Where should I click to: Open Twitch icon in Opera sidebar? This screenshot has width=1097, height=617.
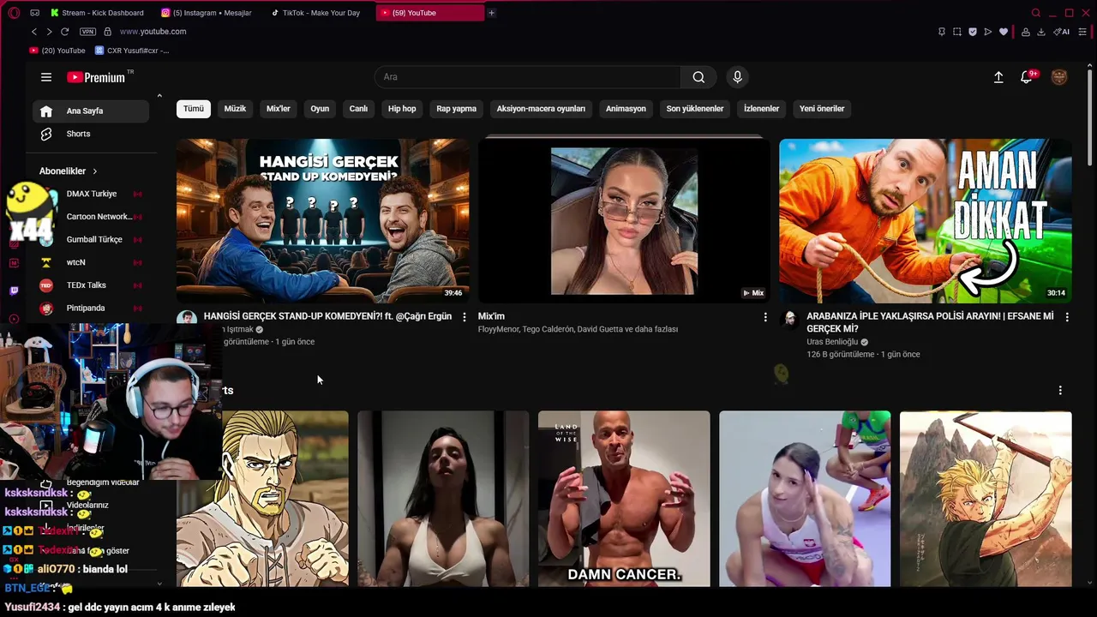click(x=14, y=291)
